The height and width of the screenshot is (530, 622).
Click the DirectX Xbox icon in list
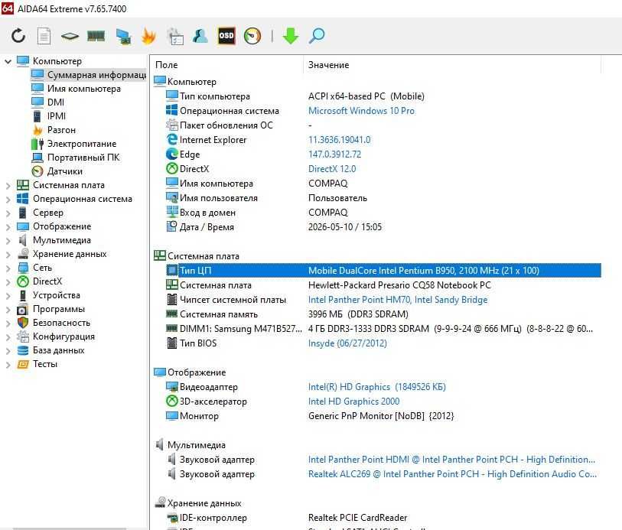pyautogui.click(x=171, y=168)
